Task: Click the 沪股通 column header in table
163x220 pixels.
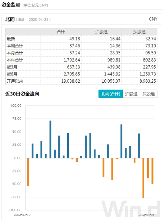Action: (101, 32)
